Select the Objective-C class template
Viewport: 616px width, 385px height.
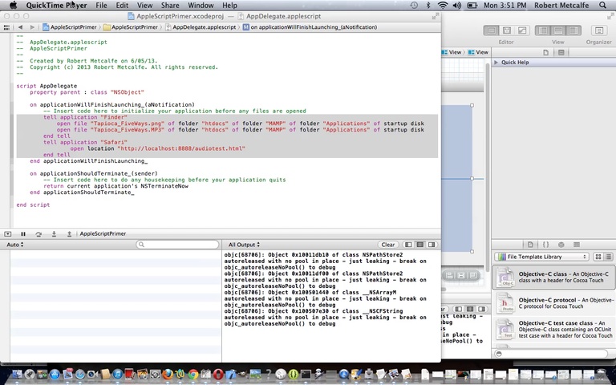click(554, 277)
